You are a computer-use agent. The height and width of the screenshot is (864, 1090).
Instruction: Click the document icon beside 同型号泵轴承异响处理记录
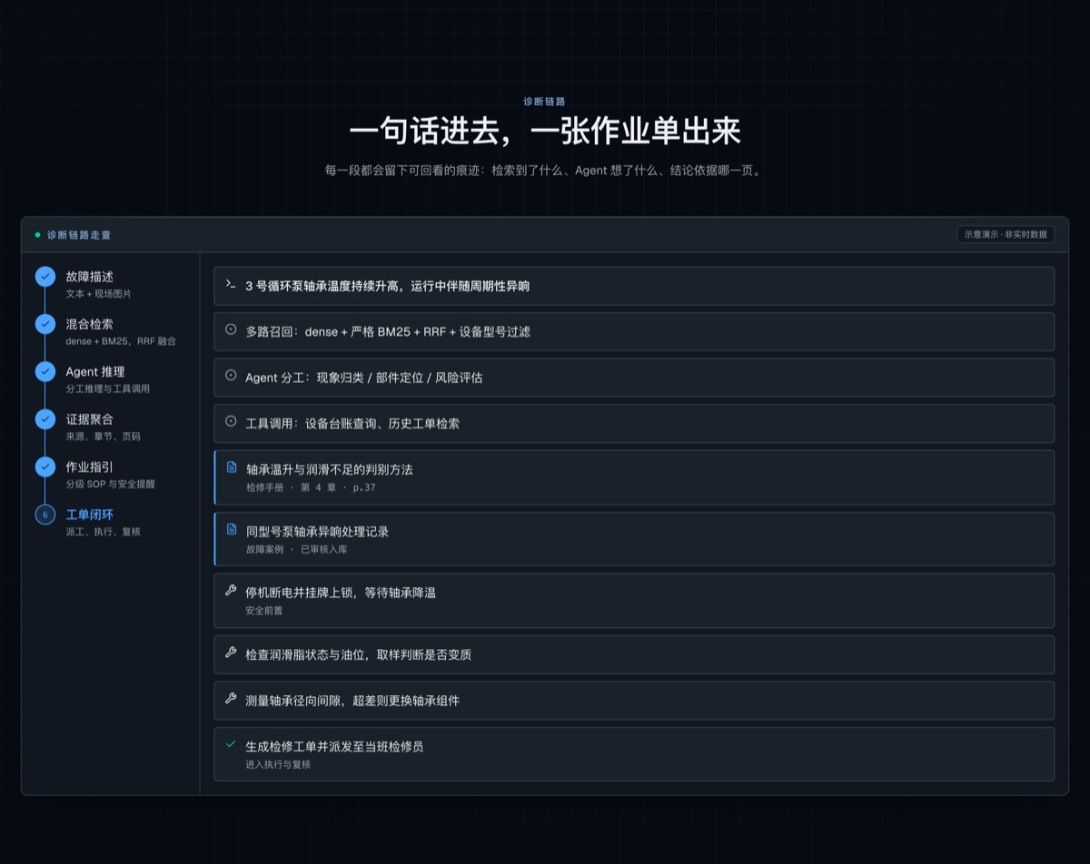click(x=232, y=530)
